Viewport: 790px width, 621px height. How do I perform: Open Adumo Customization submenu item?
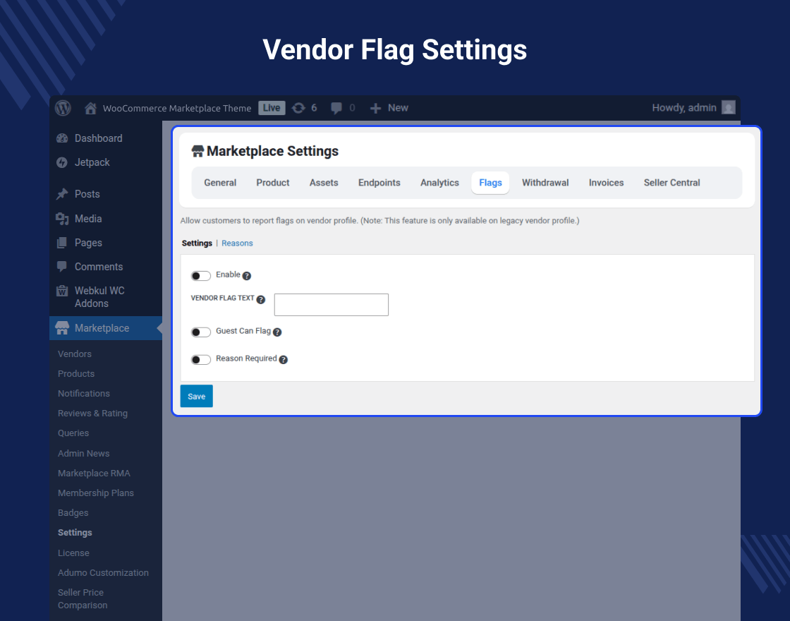click(x=103, y=572)
